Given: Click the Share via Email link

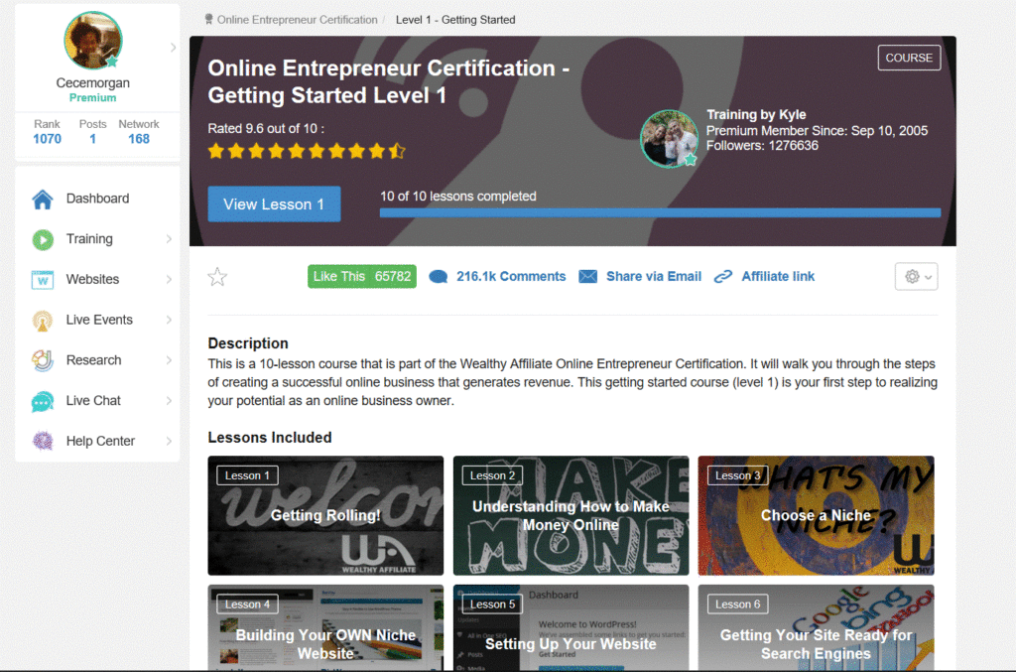Looking at the screenshot, I should coord(654,277).
